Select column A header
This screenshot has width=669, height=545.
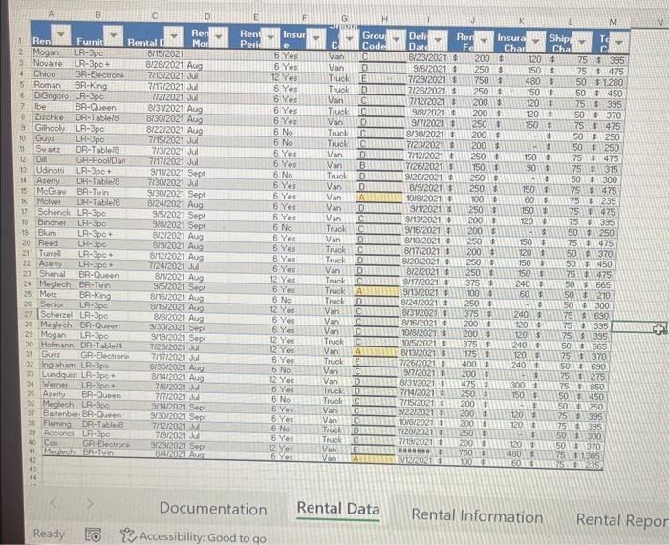coord(51,14)
